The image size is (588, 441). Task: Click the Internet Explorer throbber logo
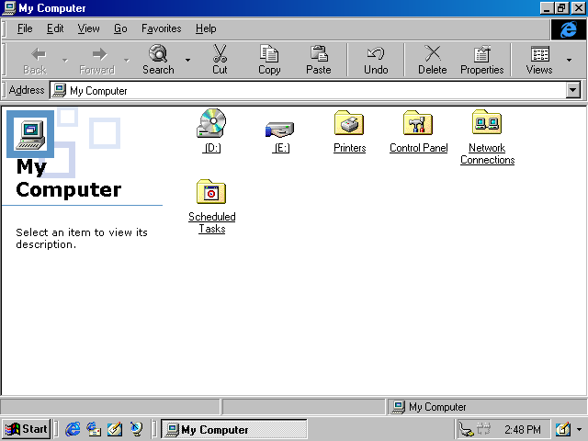tap(568, 29)
